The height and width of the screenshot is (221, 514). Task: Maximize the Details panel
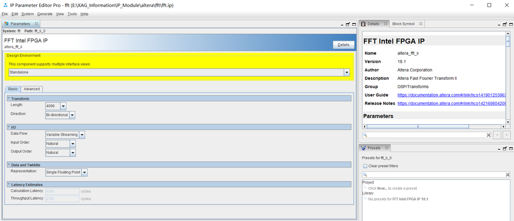(511, 24)
